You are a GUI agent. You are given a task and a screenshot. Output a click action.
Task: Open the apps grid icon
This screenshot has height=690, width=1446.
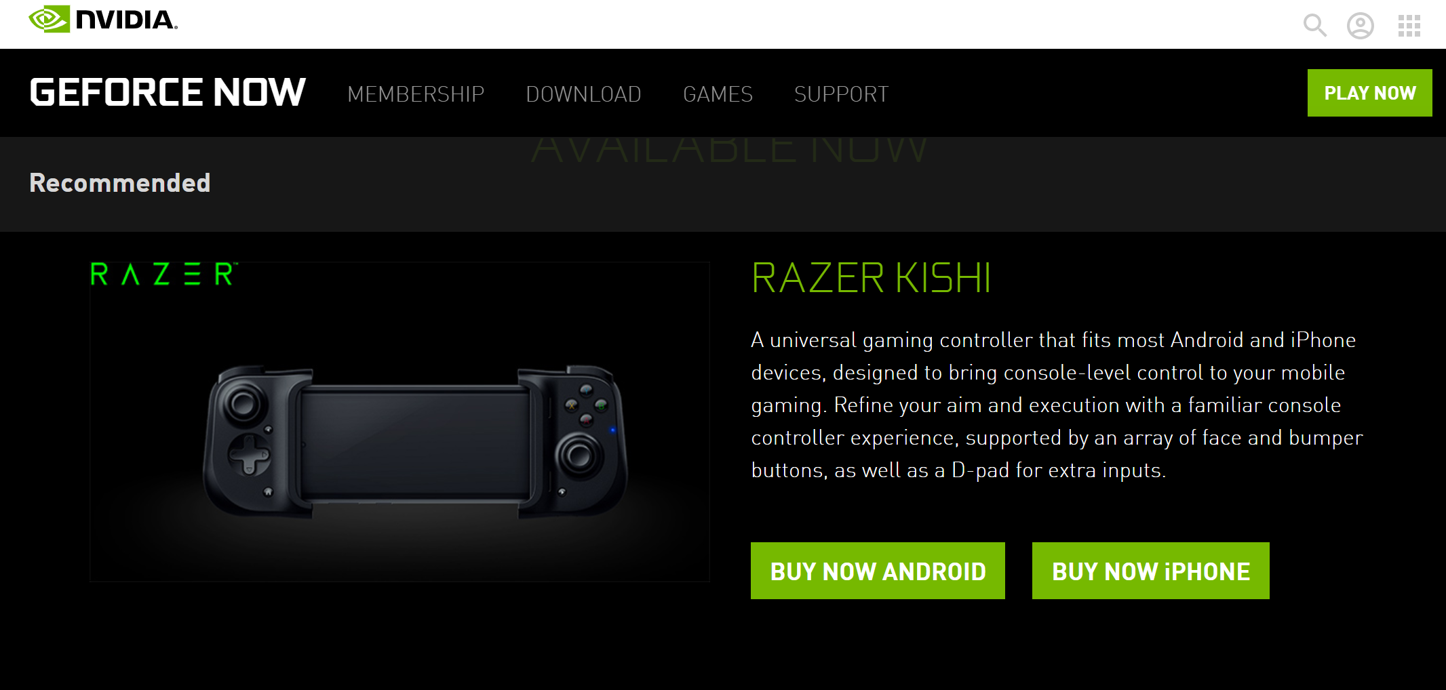coord(1409,26)
